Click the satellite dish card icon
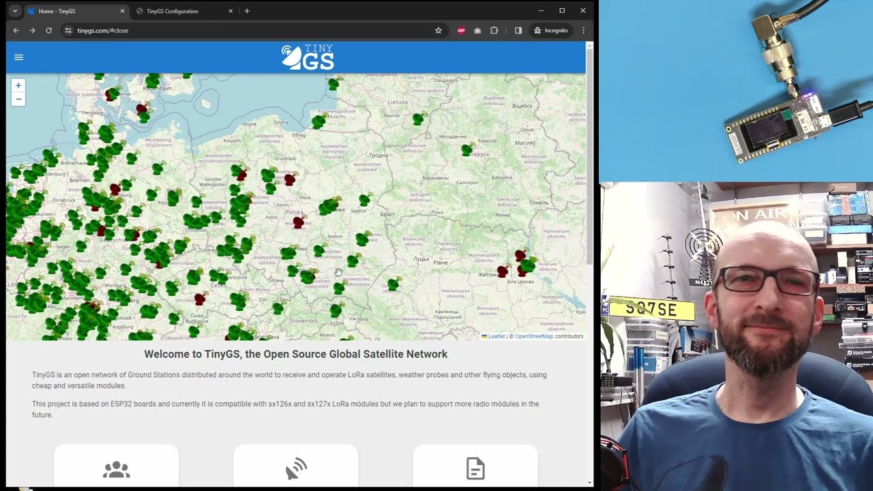873x491 pixels. tap(296, 468)
